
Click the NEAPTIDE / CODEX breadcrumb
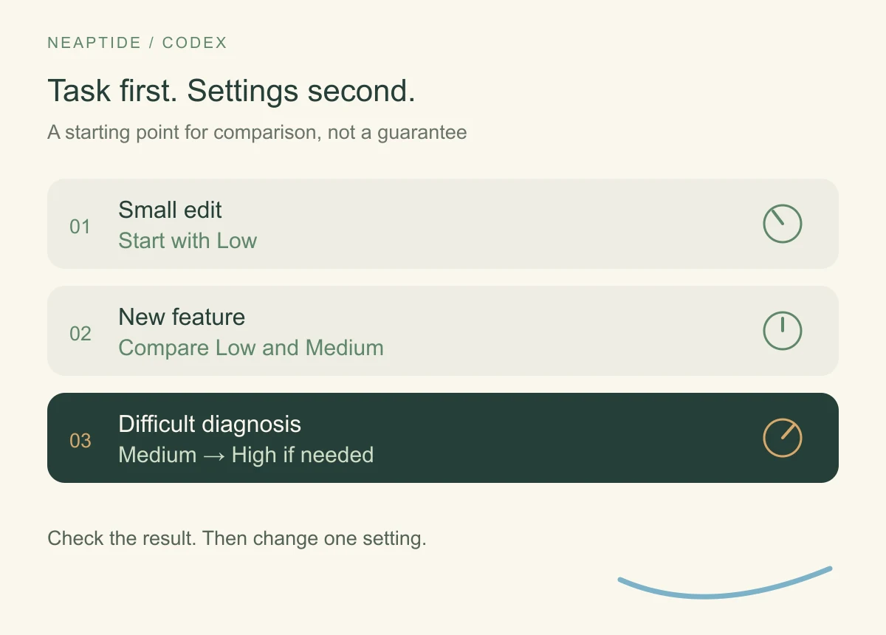(x=137, y=43)
